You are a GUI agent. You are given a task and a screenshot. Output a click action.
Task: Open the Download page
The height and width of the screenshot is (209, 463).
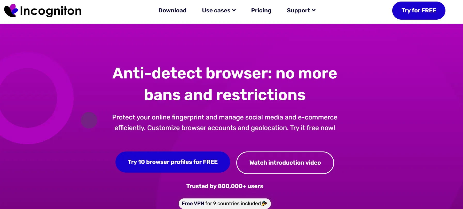point(172,11)
